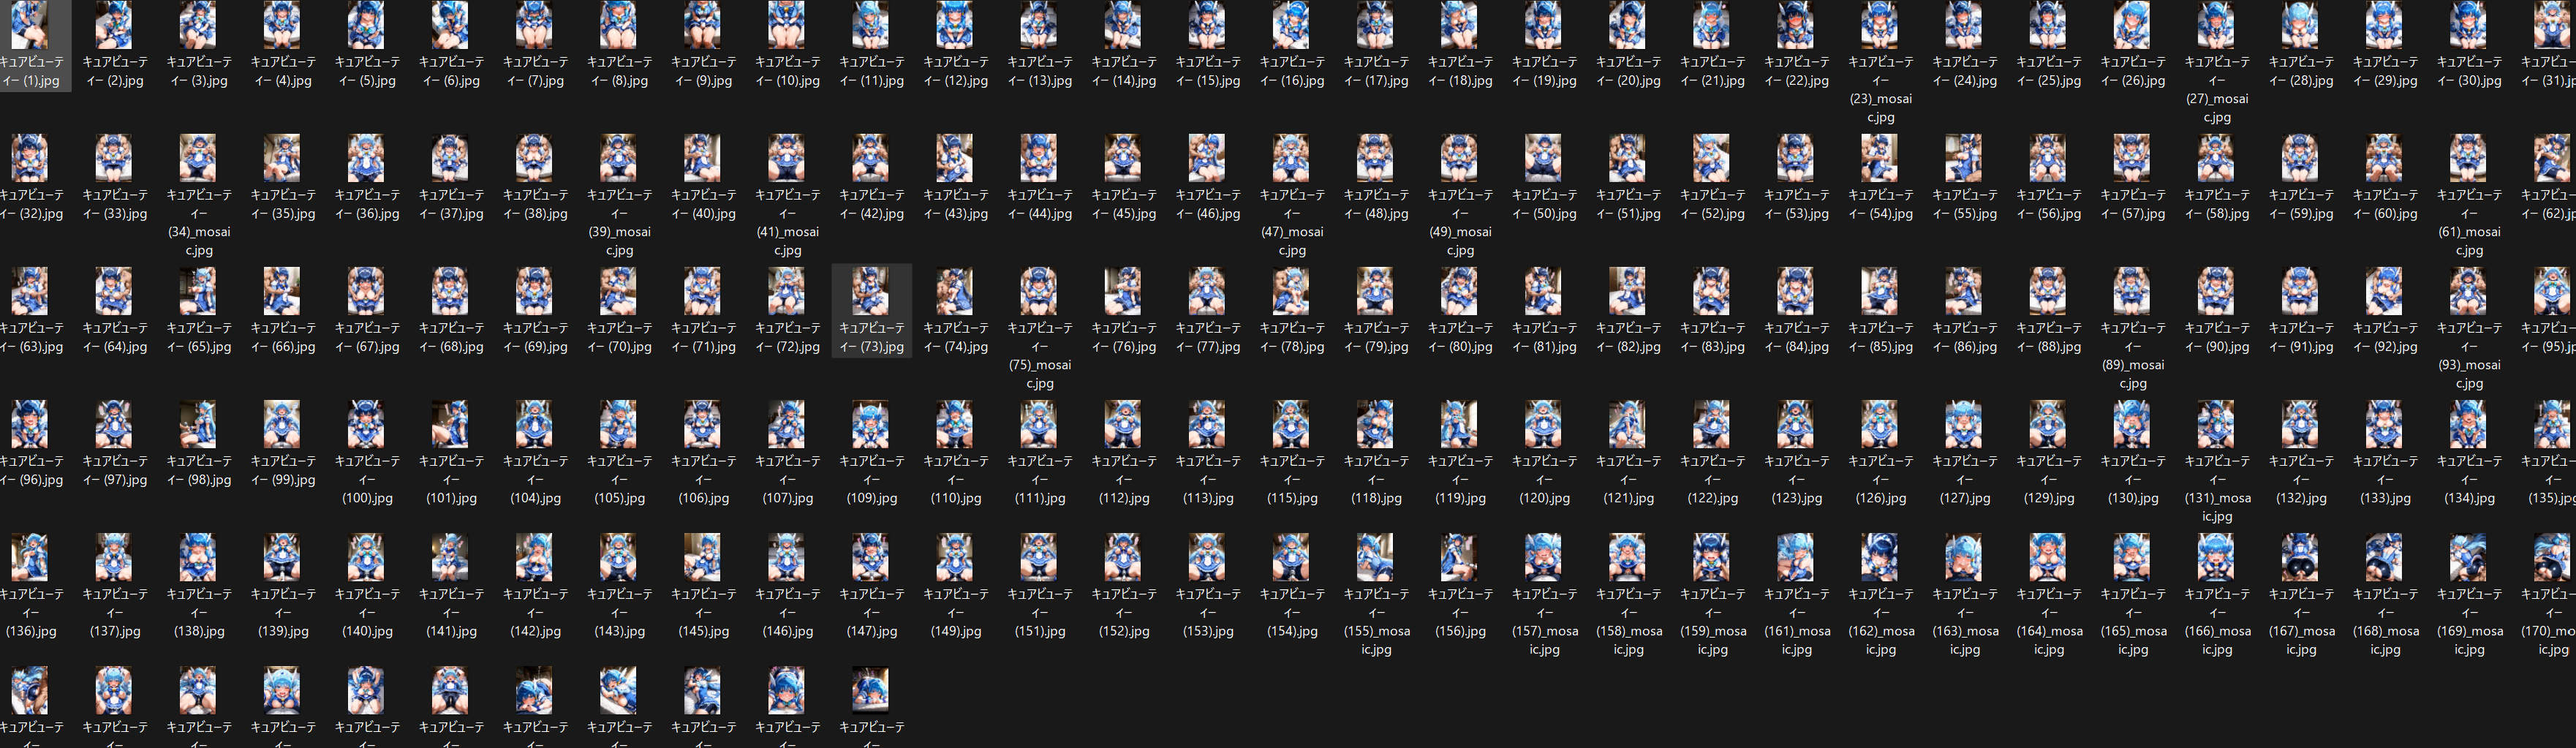The height and width of the screenshot is (748, 2576).
Task: Click file name キュアビューティー (105).jpg
Action: pyautogui.click(x=619, y=479)
